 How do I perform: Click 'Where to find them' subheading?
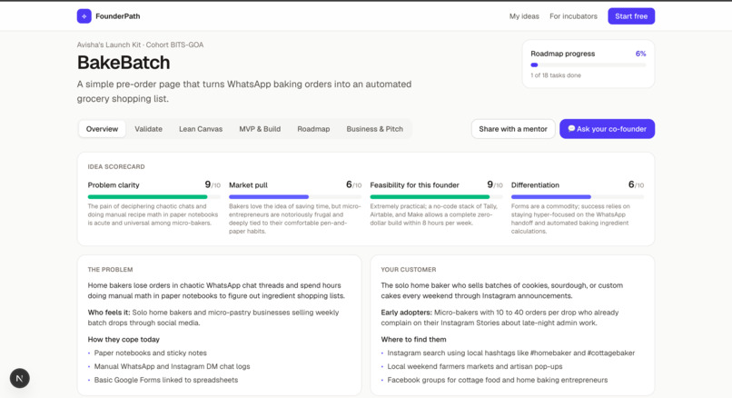pyautogui.click(x=413, y=340)
